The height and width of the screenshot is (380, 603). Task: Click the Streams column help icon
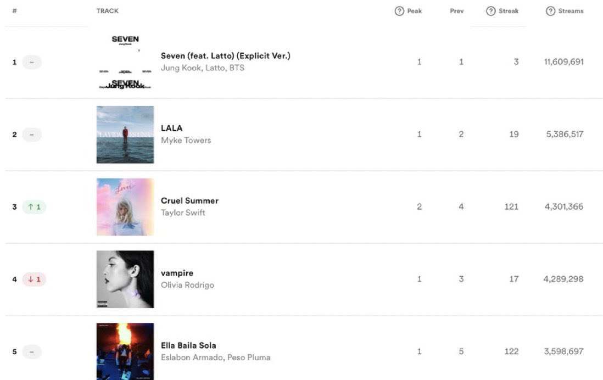(x=550, y=11)
